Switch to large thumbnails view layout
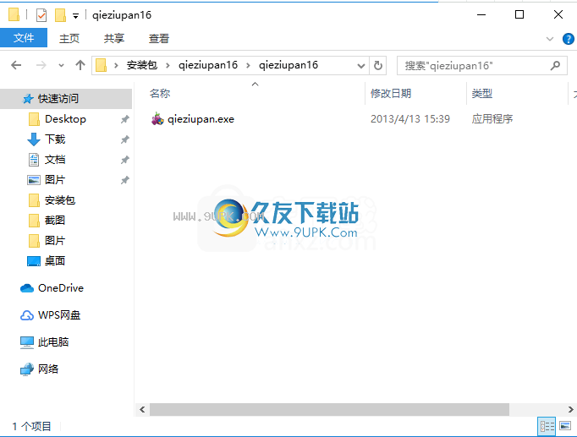Screen dimensions: 577x437 point(565,426)
